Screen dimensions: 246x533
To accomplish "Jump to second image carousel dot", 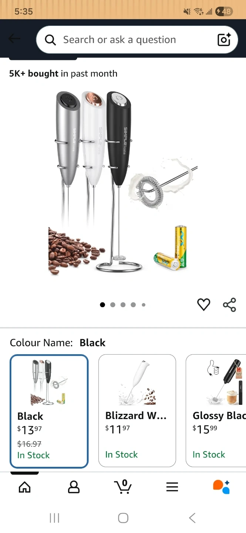I will [x=113, y=305].
